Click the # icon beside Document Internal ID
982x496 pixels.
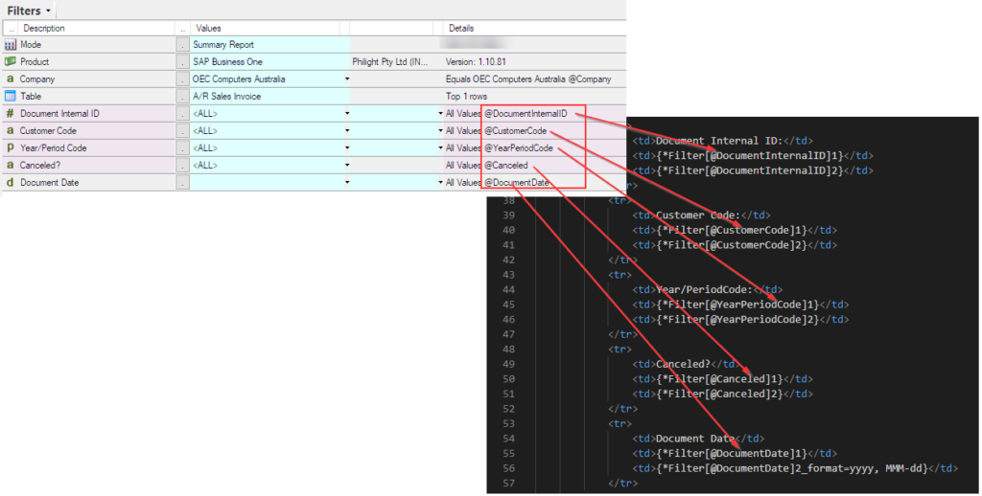(x=10, y=113)
